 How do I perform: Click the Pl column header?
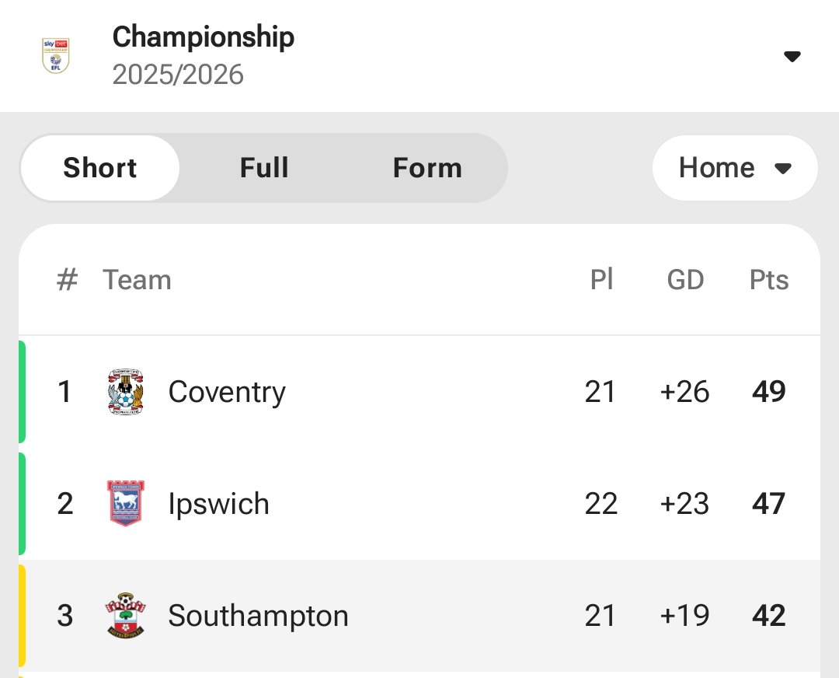(601, 280)
